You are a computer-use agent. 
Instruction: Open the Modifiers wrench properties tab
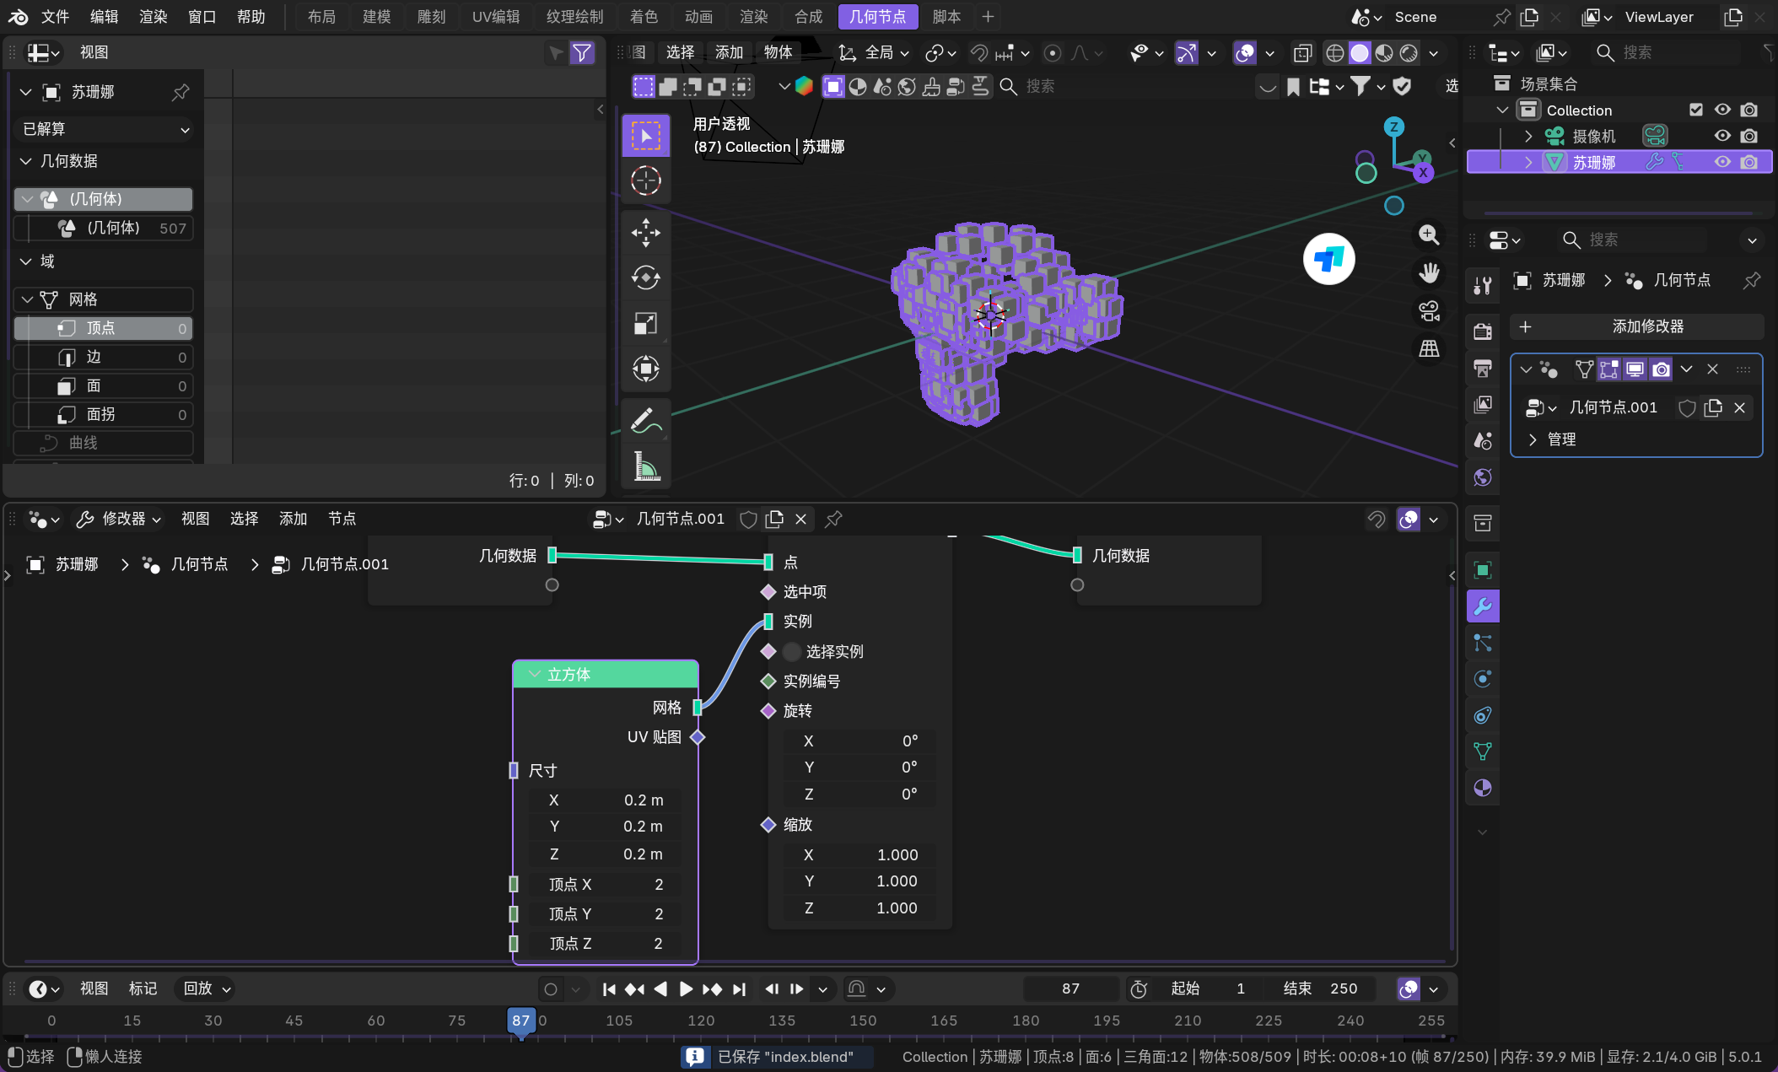[x=1482, y=606]
